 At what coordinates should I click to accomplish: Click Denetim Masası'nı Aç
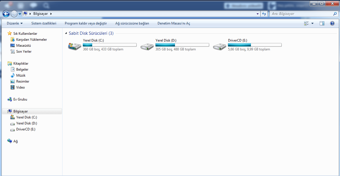174,23
